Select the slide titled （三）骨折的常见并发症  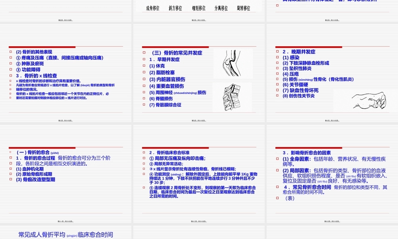coord(178,52)
